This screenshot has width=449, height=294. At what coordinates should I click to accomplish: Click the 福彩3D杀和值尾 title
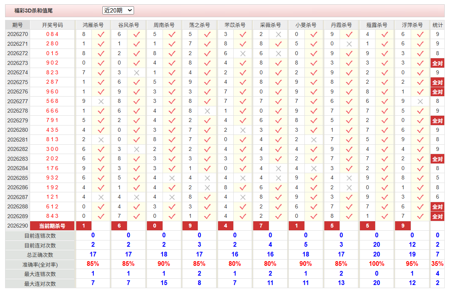coord(34,11)
